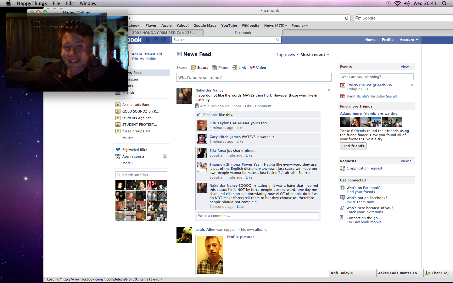Select the Photo share icon
Viewport: 453px width, 283px height.
214,68
